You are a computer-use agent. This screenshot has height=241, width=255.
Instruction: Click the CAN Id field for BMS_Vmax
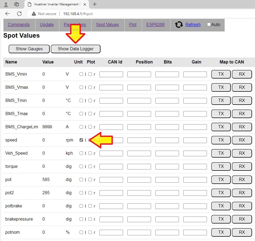tap(111, 87)
